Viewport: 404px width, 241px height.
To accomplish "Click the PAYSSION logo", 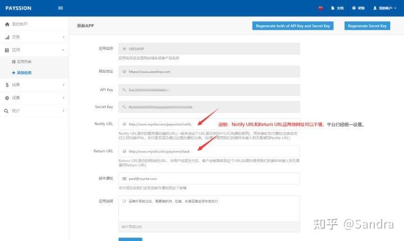I will click(19, 8).
